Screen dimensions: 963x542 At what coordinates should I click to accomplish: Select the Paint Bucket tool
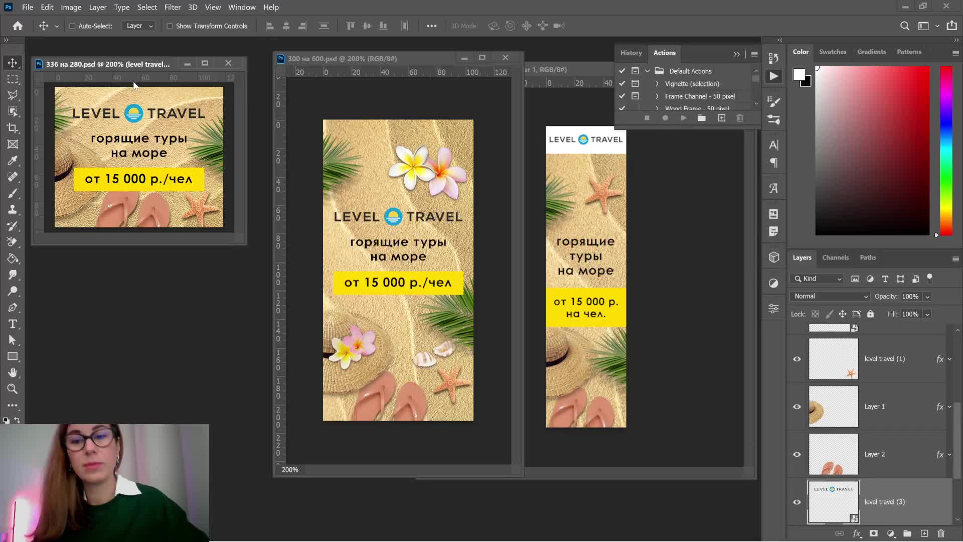coord(13,258)
